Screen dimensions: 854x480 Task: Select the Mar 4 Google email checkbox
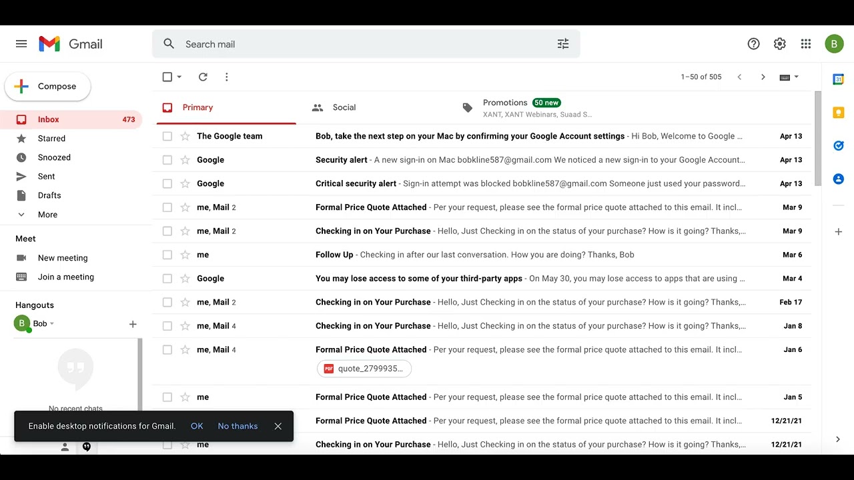click(167, 279)
